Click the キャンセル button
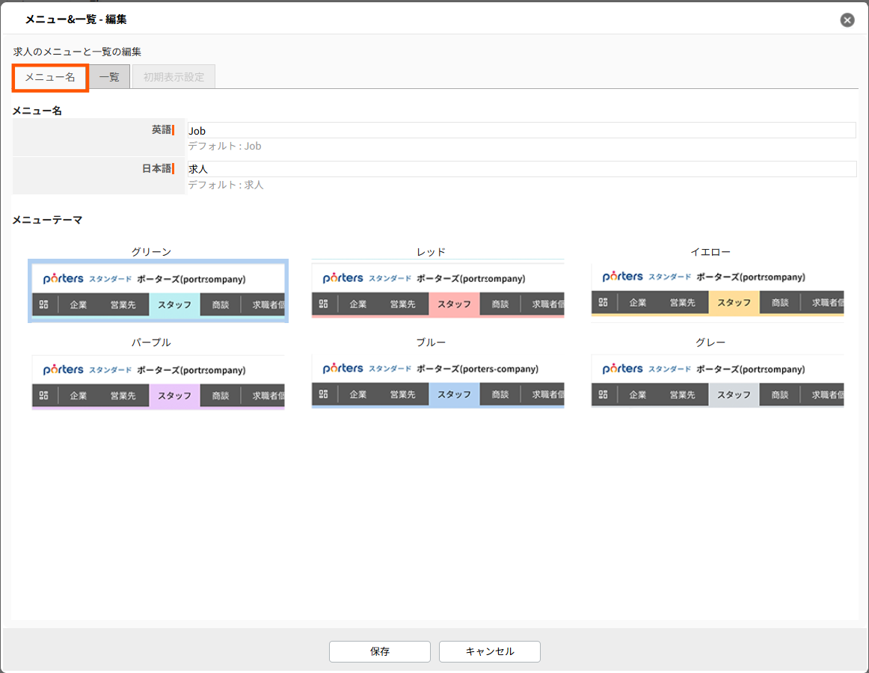869x673 pixels. [x=489, y=651]
